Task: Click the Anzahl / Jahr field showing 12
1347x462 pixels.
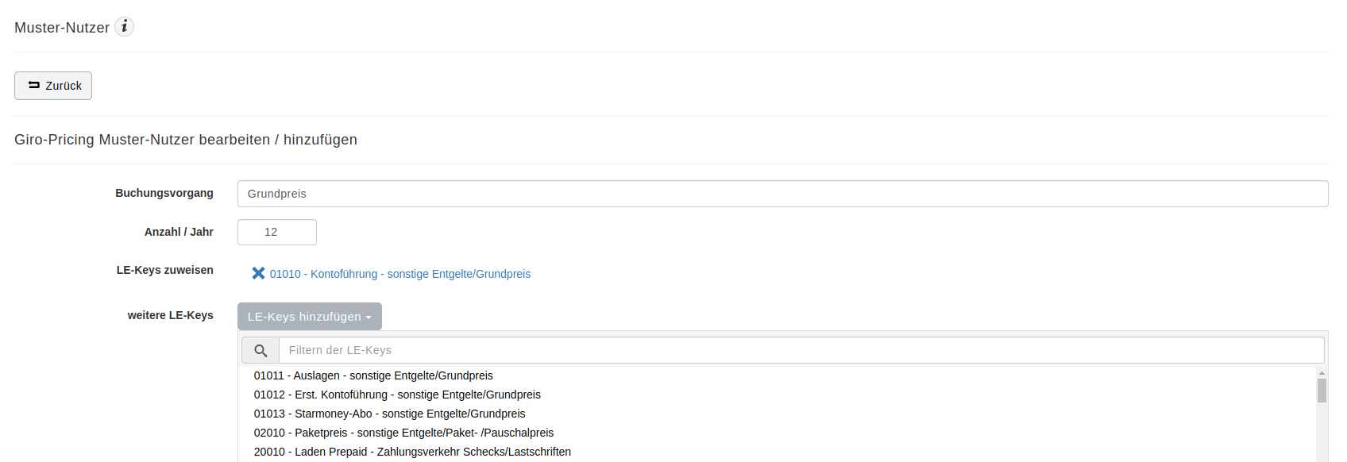Action: pyautogui.click(x=277, y=232)
